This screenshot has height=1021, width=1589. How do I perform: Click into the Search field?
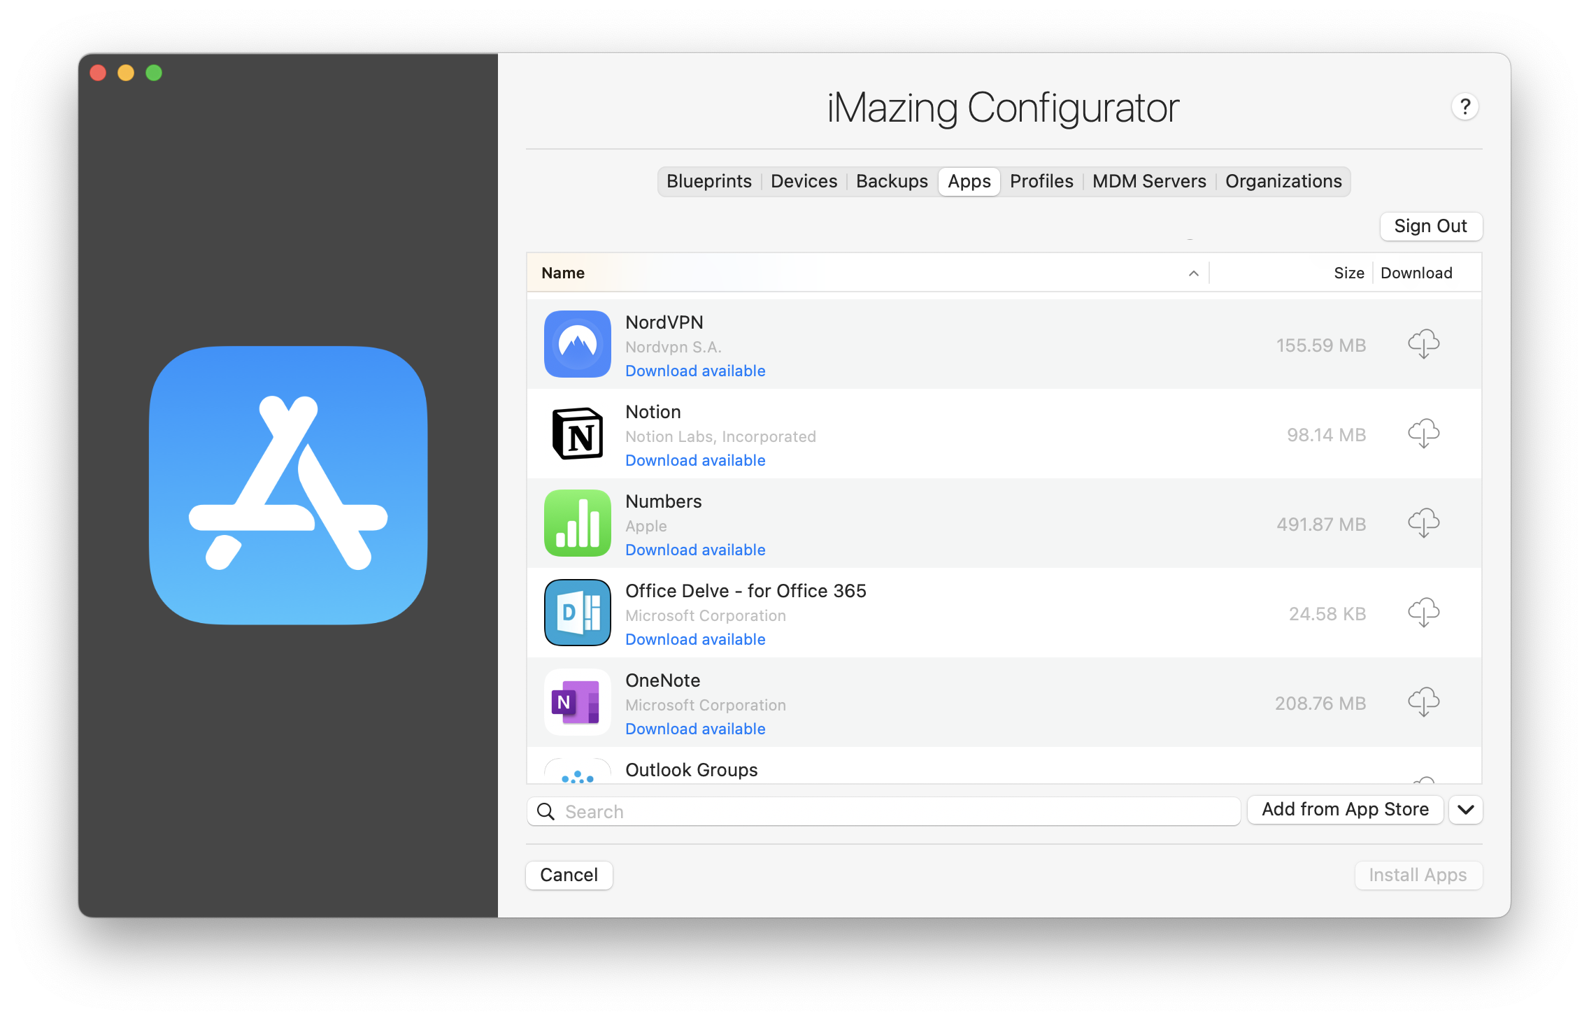[883, 811]
